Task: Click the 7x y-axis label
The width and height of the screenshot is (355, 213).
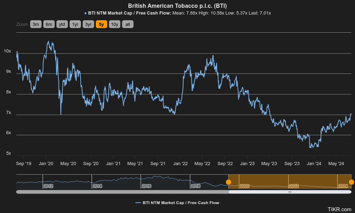Action: click(x=9, y=113)
